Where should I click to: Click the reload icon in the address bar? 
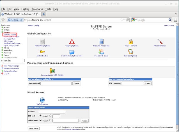coord(127,20)
